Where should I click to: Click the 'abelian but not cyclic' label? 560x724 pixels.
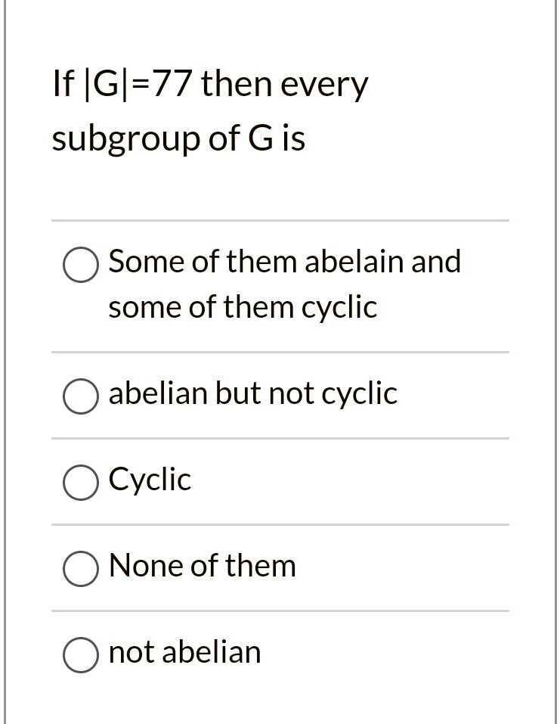(252, 393)
